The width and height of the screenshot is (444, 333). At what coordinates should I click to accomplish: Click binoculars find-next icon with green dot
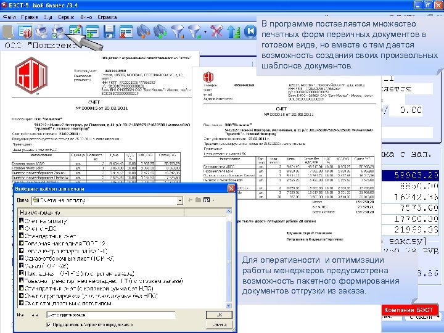tap(160, 31)
